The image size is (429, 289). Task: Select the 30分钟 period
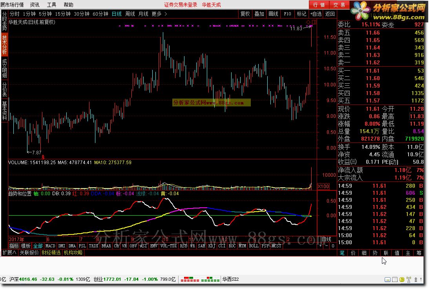[x=82, y=14]
